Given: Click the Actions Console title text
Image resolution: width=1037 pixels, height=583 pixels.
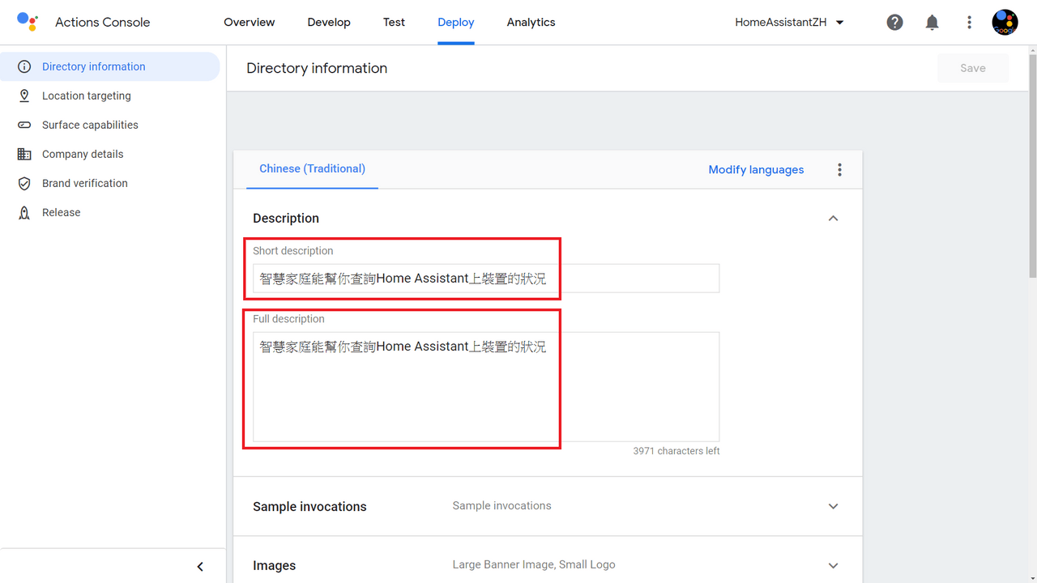Looking at the screenshot, I should point(103,23).
